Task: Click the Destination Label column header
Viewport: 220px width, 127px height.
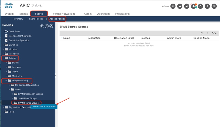Action: click(124, 38)
